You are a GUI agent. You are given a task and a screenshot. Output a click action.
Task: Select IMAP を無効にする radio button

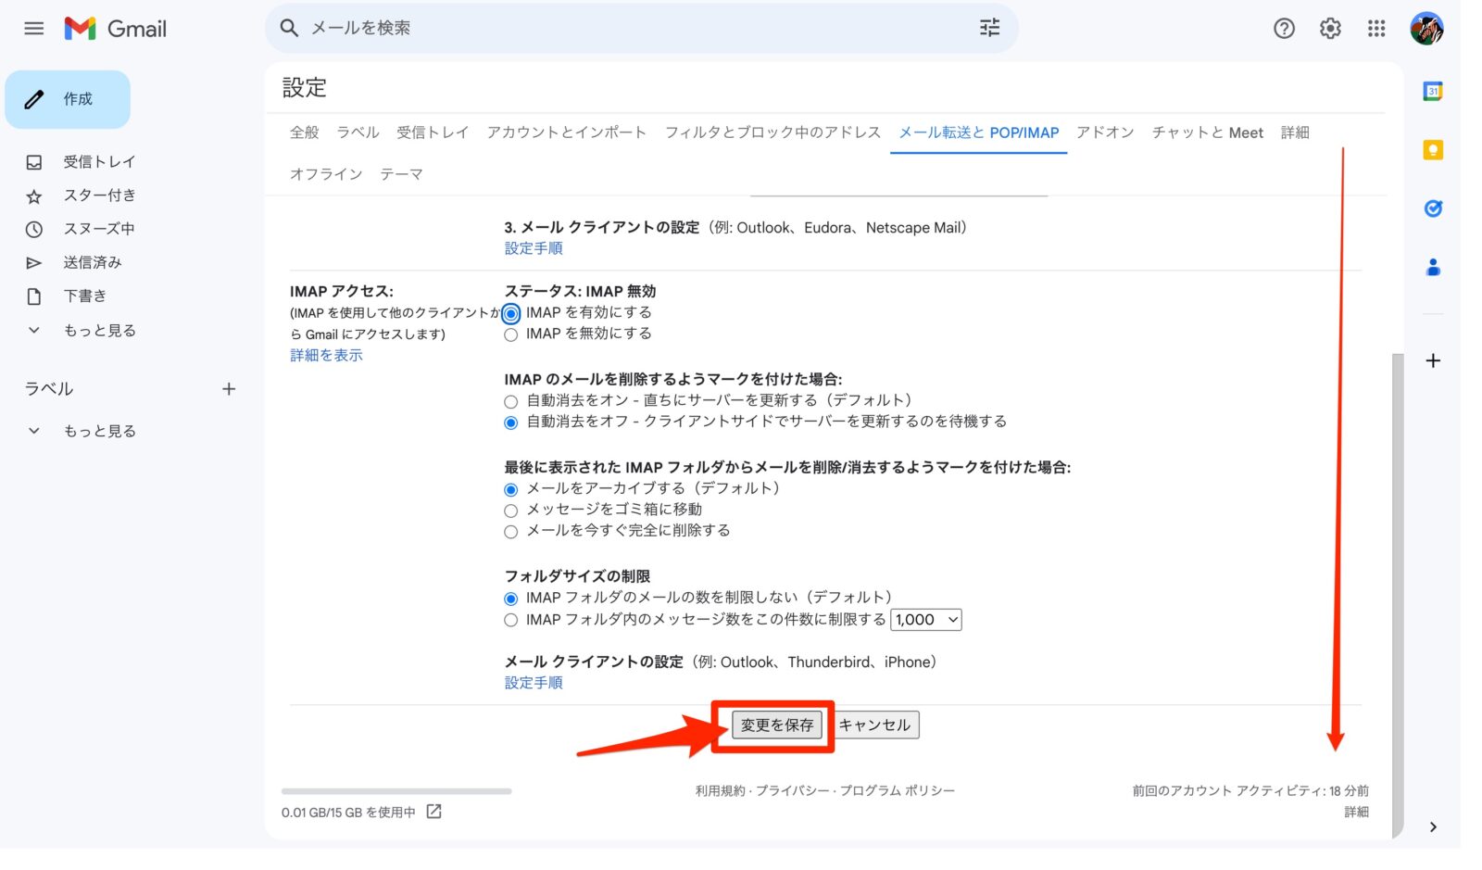(510, 334)
